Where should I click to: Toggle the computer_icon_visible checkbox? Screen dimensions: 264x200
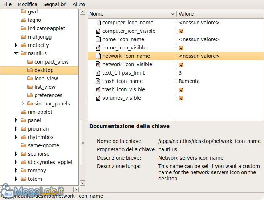coord(181,31)
